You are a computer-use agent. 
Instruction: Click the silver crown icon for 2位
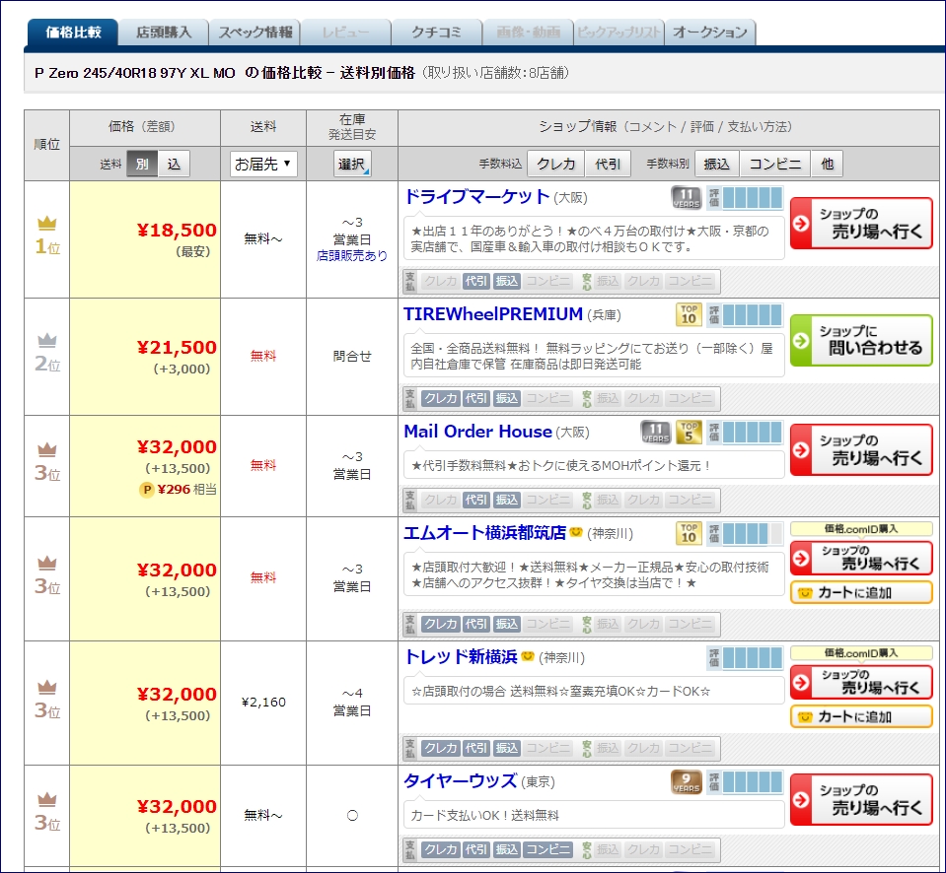(47, 341)
